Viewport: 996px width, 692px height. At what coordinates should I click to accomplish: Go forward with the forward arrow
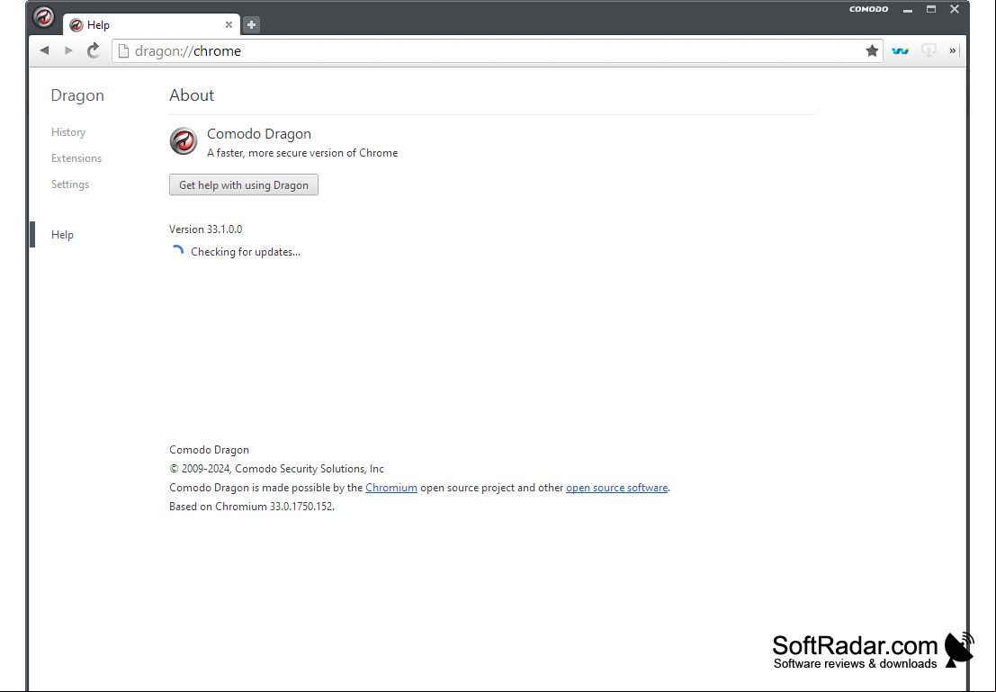pos(68,50)
